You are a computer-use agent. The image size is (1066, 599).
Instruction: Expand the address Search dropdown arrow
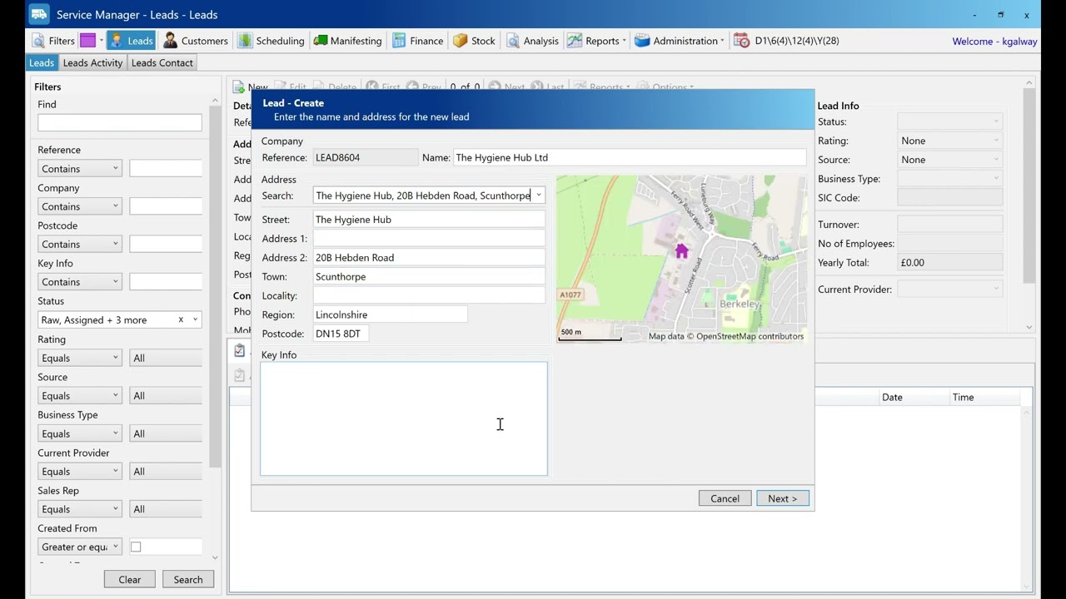point(539,196)
